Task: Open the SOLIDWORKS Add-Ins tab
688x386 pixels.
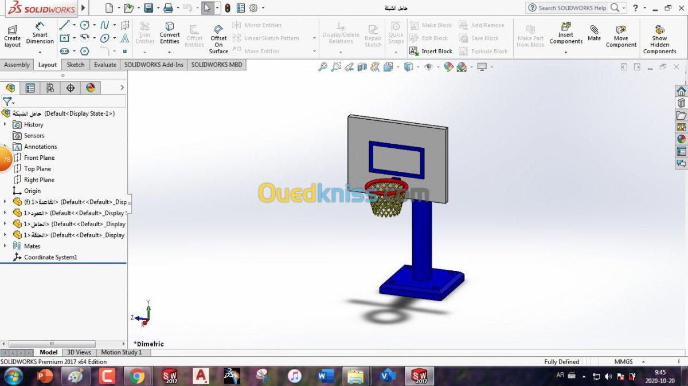Action: (x=154, y=65)
